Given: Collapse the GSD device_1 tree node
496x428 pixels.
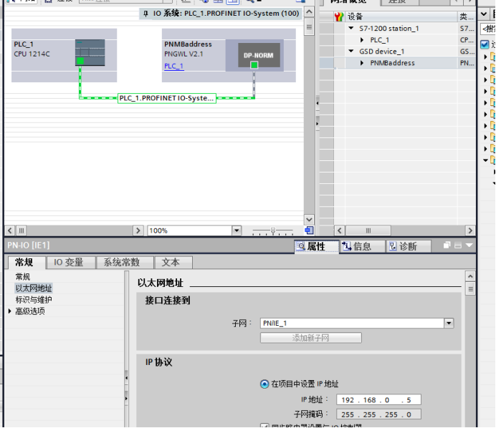Looking at the screenshot, I should pyautogui.click(x=351, y=51).
